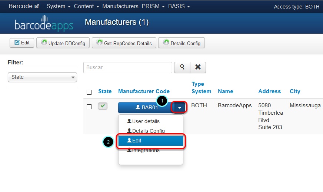The image size is (323, 192).
Task: Sort by Name column header
Action: coord(226,91)
